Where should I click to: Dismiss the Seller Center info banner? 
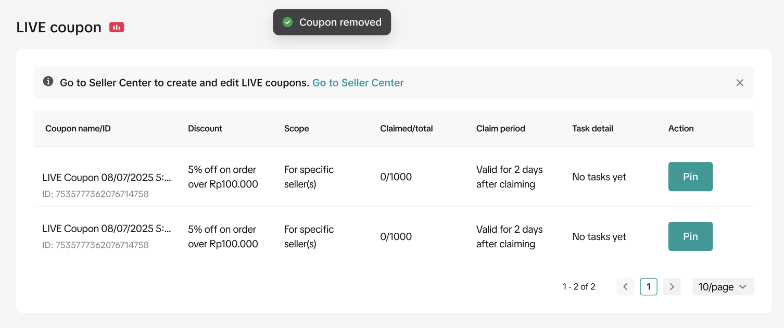click(x=740, y=83)
